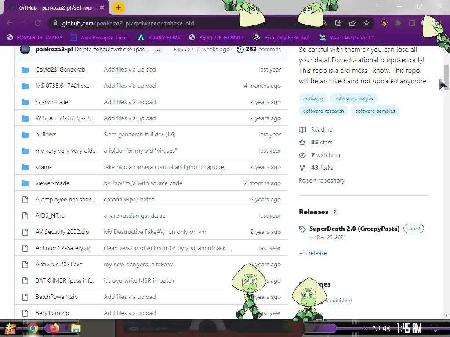
Task: Open the ScaryInstaller folder
Action: pyautogui.click(x=53, y=102)
